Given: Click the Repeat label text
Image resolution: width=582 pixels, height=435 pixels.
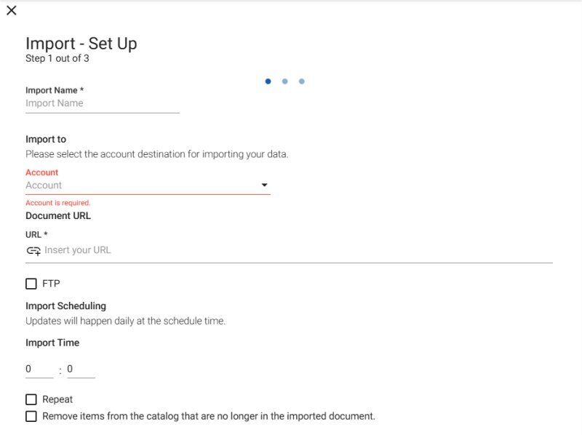Looking at the screenshot, I should [57, 399].
